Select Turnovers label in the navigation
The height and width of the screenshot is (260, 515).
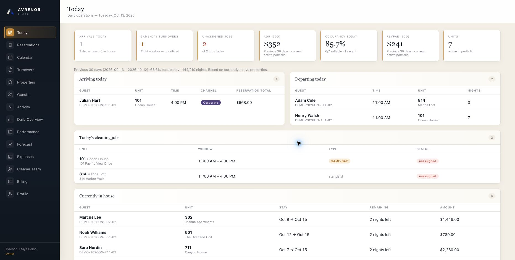26,70
